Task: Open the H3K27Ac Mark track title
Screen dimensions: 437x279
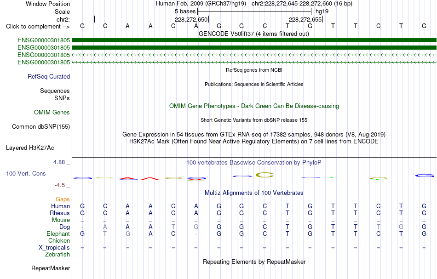Action: click(x=254, y=142)
